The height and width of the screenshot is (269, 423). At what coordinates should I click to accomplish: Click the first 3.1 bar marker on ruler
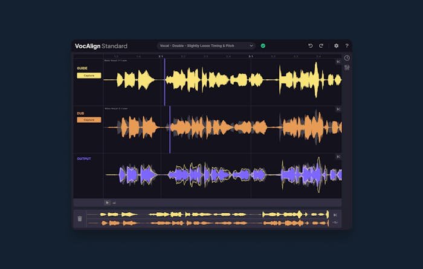tap(161, 56)
